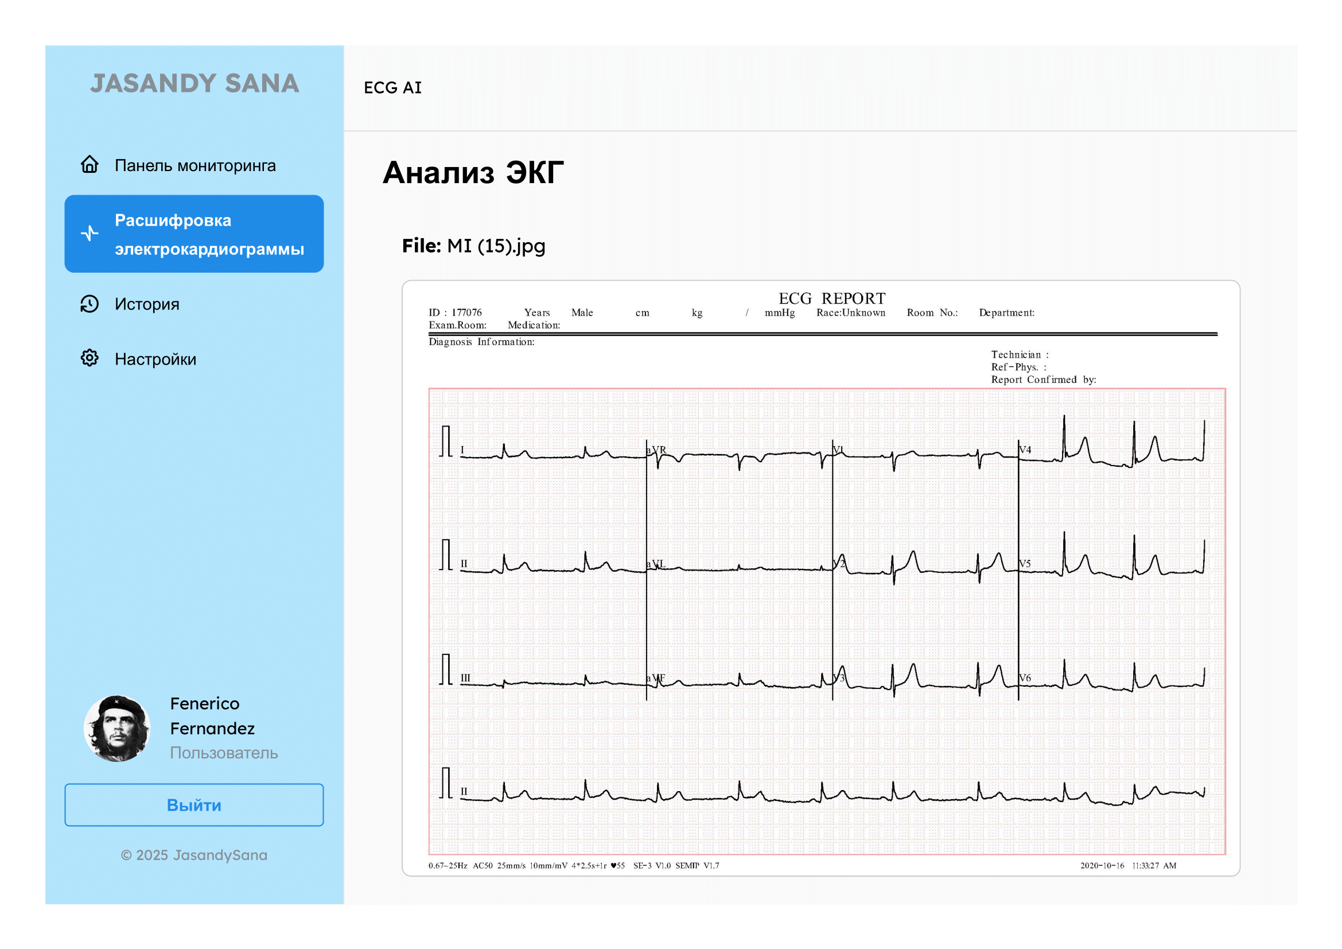Click the history clock icon
1342x949 pixels.
point(90,304)
